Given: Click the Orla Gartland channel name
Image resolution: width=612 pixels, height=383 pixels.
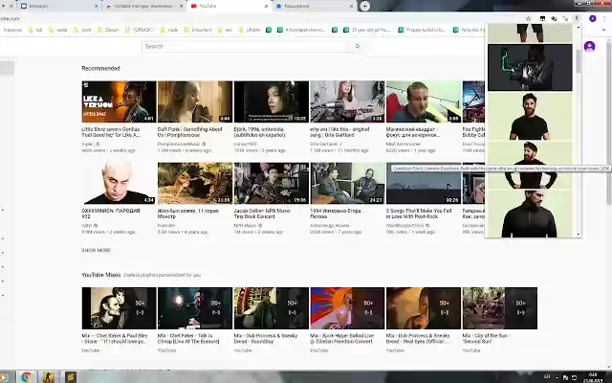Looking at the screenshot, I should pos(324,145).
